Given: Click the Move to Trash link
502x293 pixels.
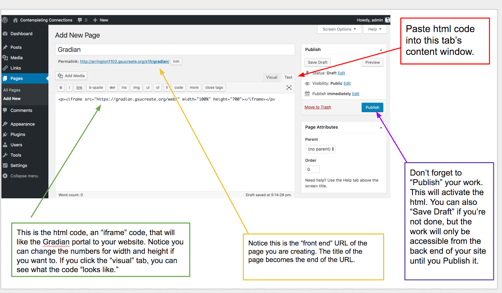Looking at the screenshot, I should [x=318, y=107].
